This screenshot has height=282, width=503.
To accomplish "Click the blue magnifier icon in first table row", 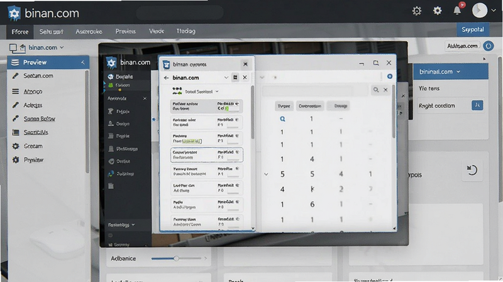I will pos(282,119).
